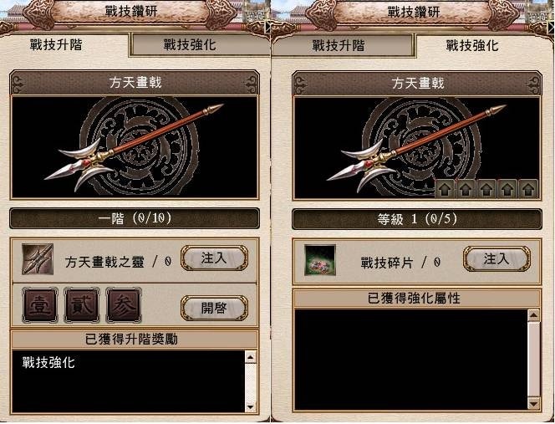The height and width of the screenshot is (424, 555).
Task: Click the second upgrade arrow icon
Action: [x=466, y=189]
